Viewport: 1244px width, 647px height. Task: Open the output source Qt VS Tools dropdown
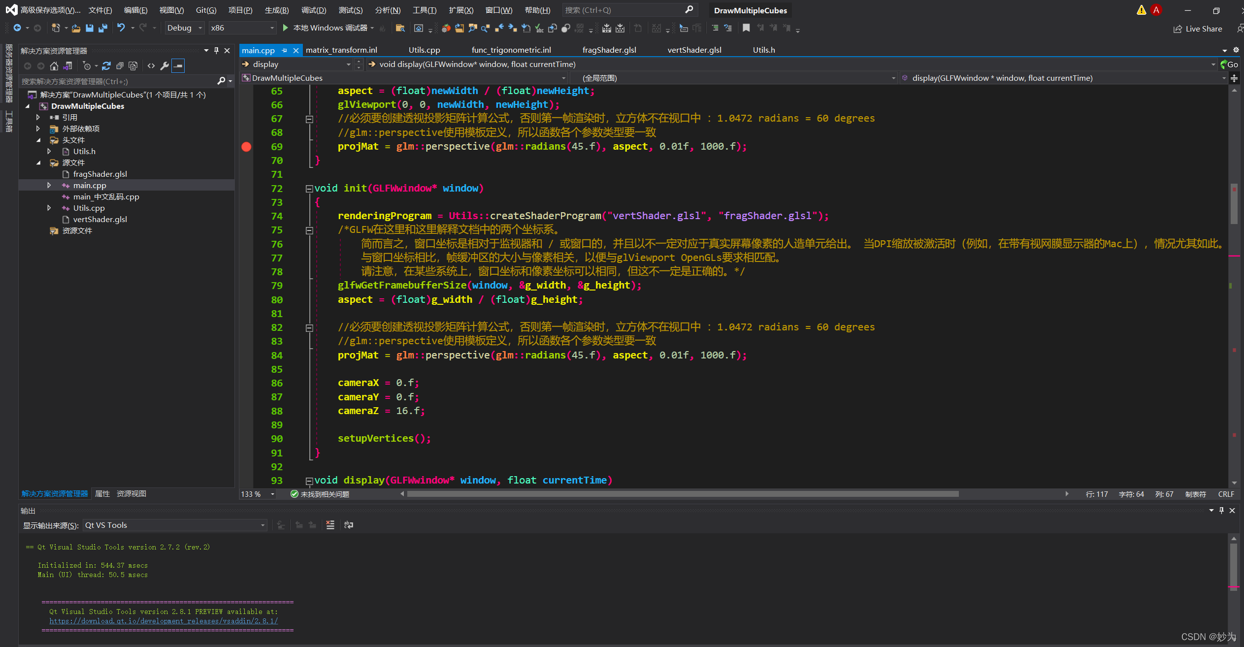click(x=175, y=525)
